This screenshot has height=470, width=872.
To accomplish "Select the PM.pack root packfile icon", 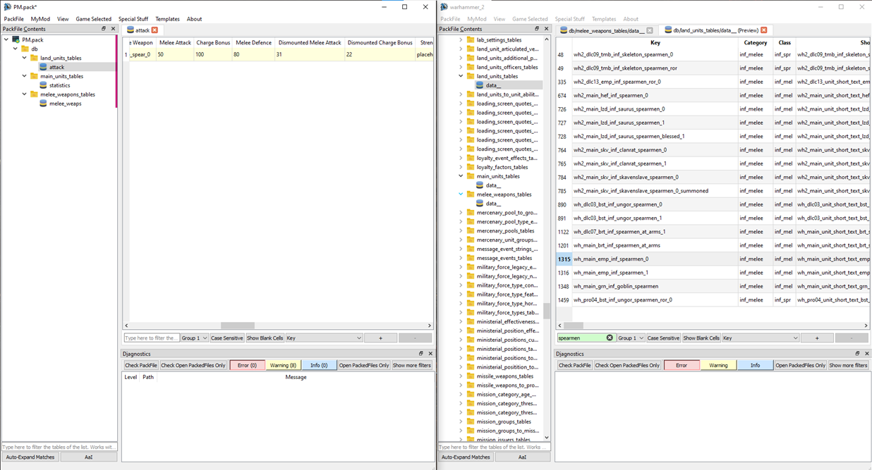I will coord(16,40).
